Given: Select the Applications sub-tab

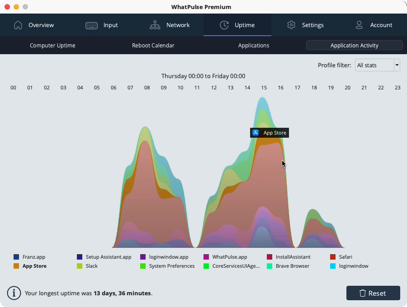Looking at the screenshot, I should tap(254, 45).
